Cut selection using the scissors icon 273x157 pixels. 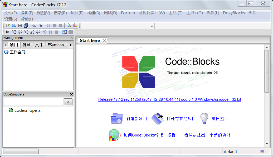pyautogui.click(x=48, y=25)
